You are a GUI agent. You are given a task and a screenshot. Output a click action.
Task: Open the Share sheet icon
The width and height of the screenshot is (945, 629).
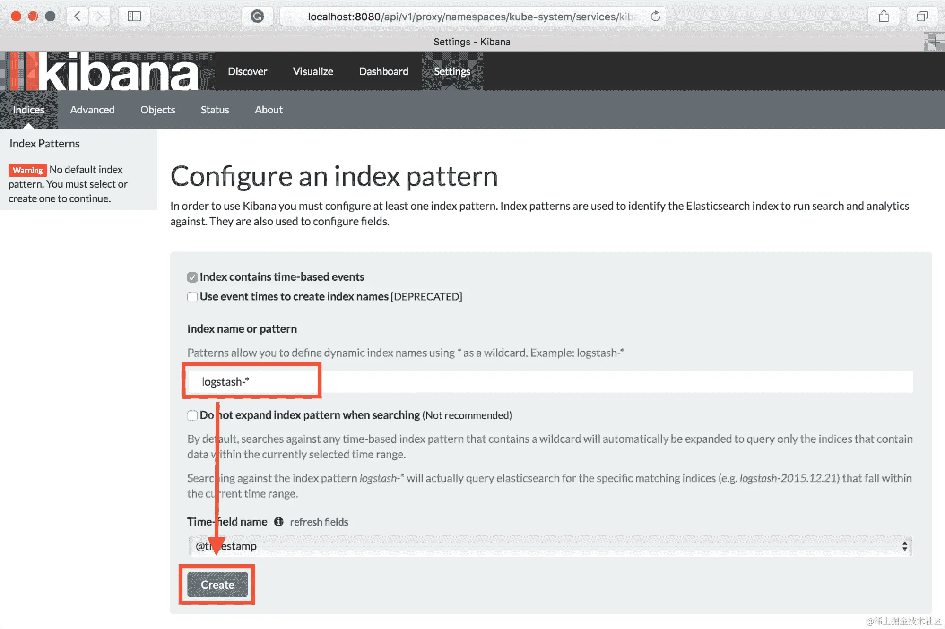(x=884, y=17)
